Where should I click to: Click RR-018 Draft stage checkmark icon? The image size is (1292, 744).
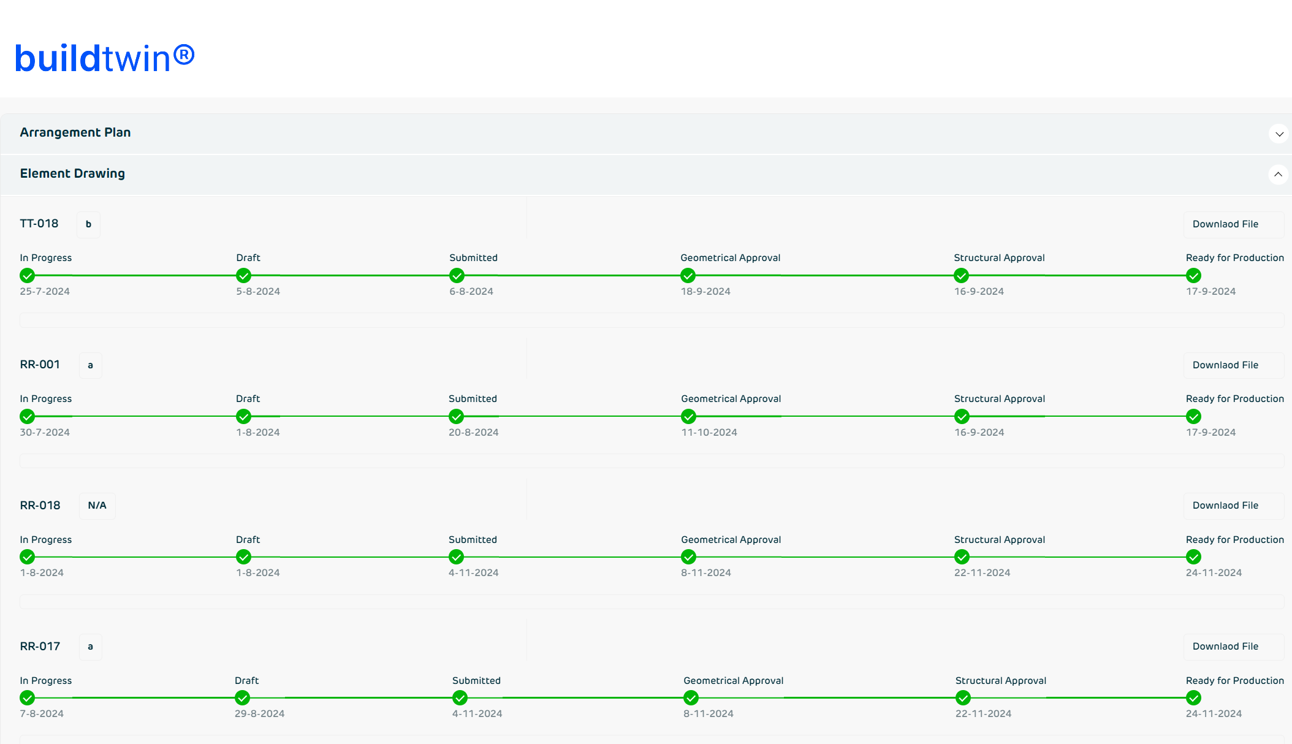click(x=243, y=557)
